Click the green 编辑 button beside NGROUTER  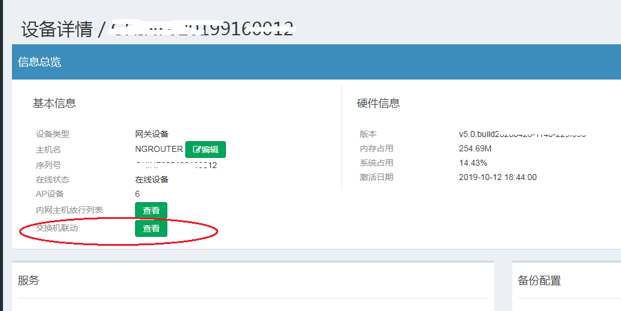pyautogui.click(x=205, y=150)
